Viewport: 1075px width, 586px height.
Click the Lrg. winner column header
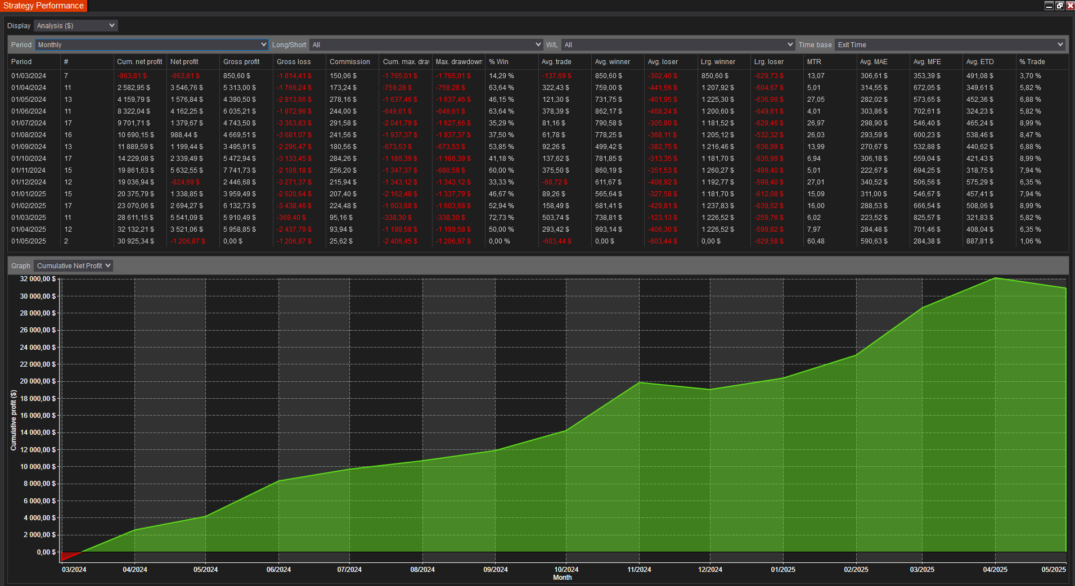click(724, 62)
